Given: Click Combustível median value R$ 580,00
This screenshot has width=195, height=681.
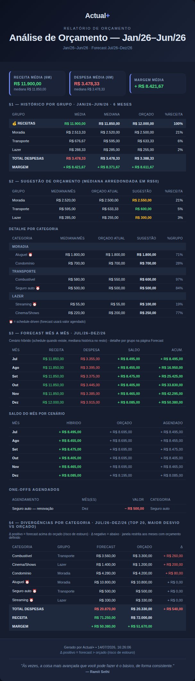Looking at the screenshot, I should click(76, 279).
